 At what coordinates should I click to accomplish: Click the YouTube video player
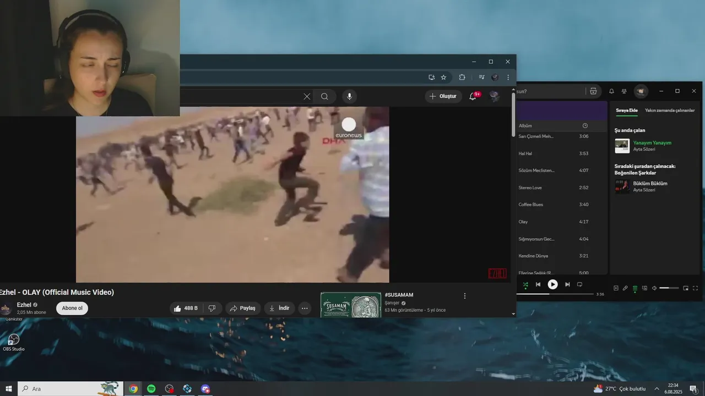pos(232,194)
